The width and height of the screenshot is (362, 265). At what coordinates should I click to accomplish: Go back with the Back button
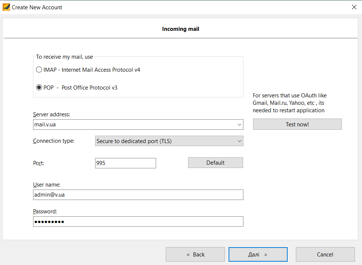195,254
